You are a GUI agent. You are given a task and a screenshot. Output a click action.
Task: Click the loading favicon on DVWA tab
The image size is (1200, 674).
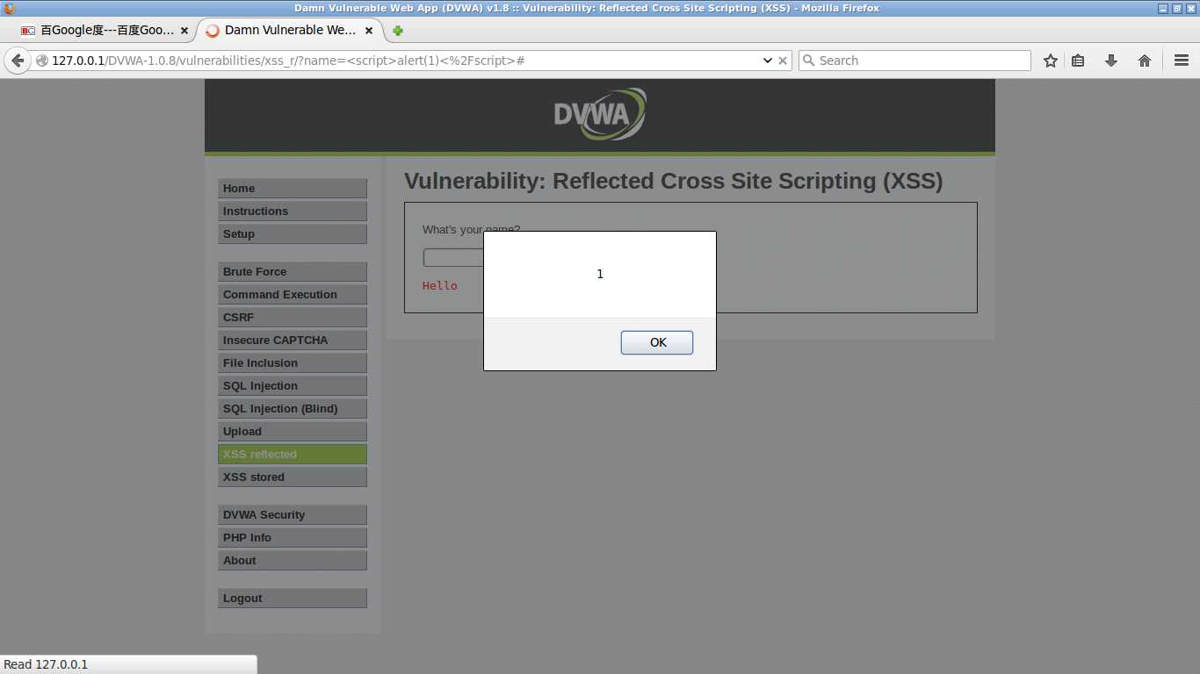pos(212,30)
